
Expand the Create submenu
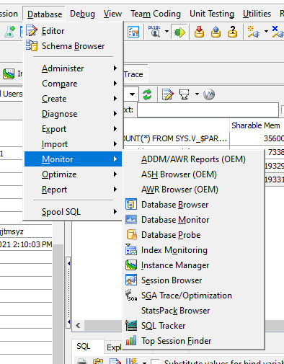coord(73,99)
